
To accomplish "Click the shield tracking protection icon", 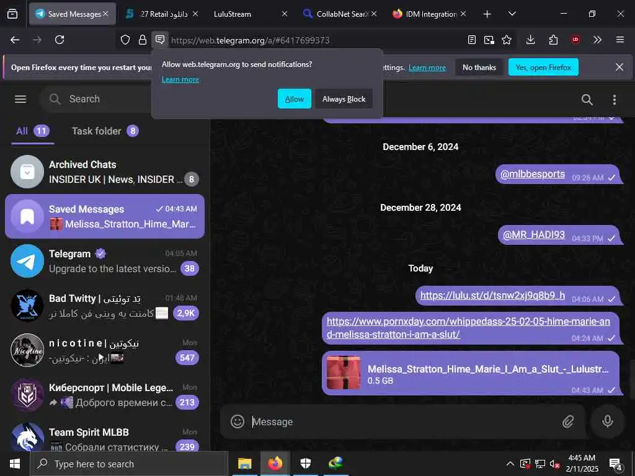I will coord(125,40).
